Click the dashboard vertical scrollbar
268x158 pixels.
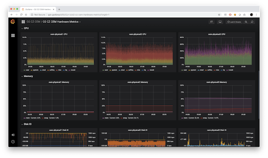click(259, 94)
